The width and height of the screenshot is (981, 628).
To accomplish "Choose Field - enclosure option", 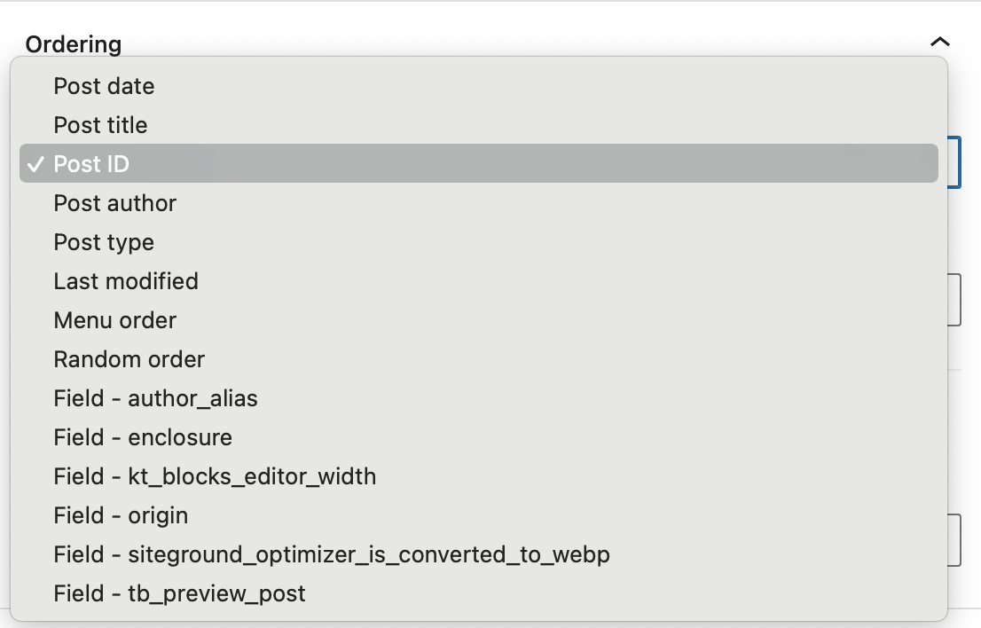I will 479,437.
